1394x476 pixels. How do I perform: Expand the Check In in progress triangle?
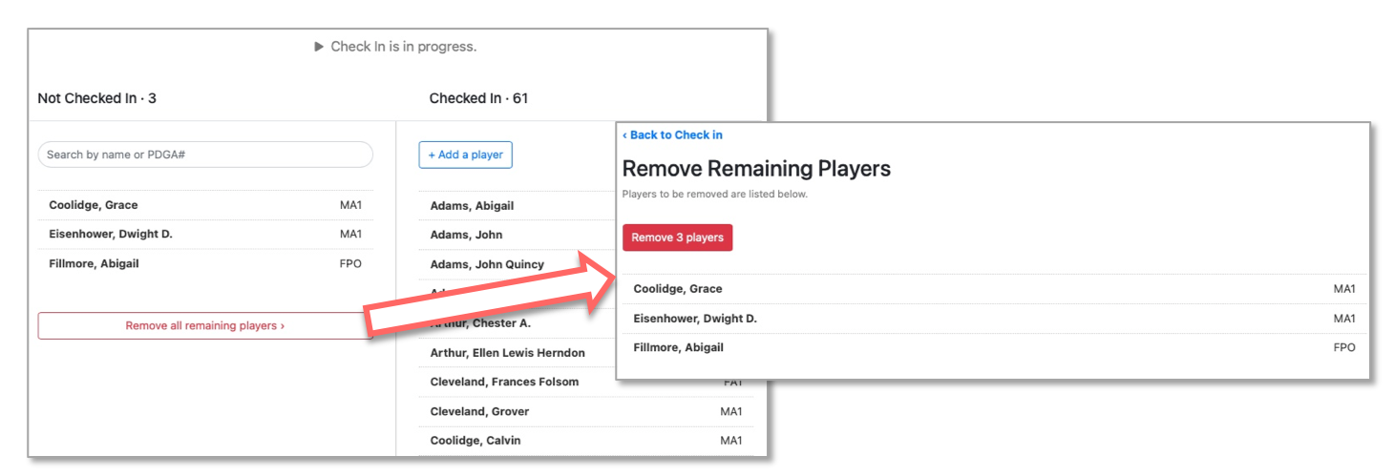(x=319, y=47)
